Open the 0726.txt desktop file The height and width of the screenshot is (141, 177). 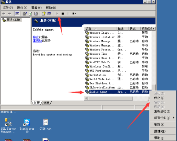[46, 124]
